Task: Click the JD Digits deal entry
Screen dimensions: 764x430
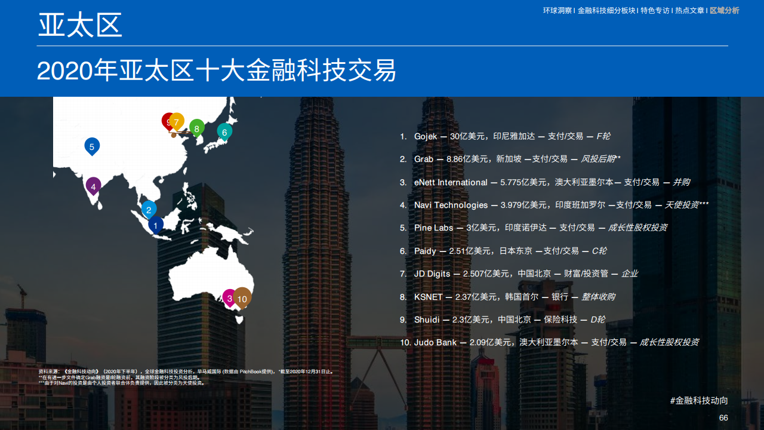Action: pyautogui.click(x=519, y=274)
